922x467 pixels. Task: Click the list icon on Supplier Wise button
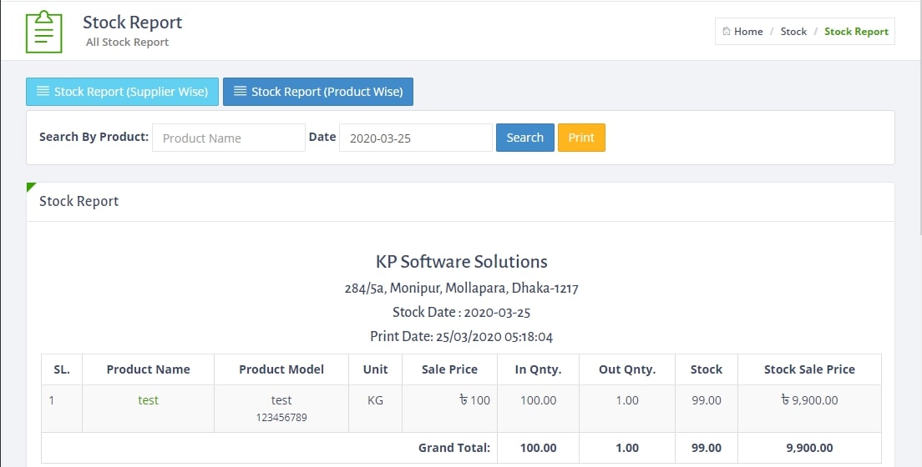coord(43,91)
